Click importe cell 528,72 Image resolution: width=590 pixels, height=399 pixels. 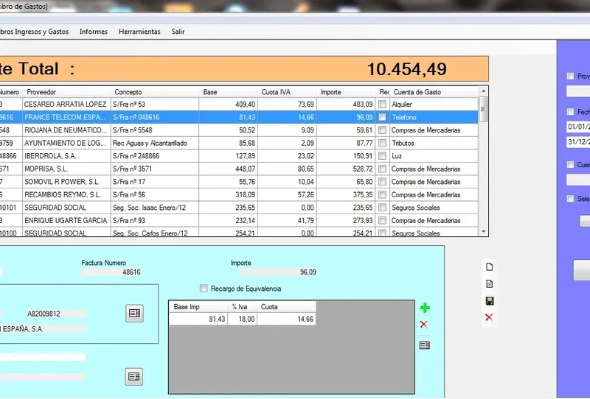tap(346, 169)
